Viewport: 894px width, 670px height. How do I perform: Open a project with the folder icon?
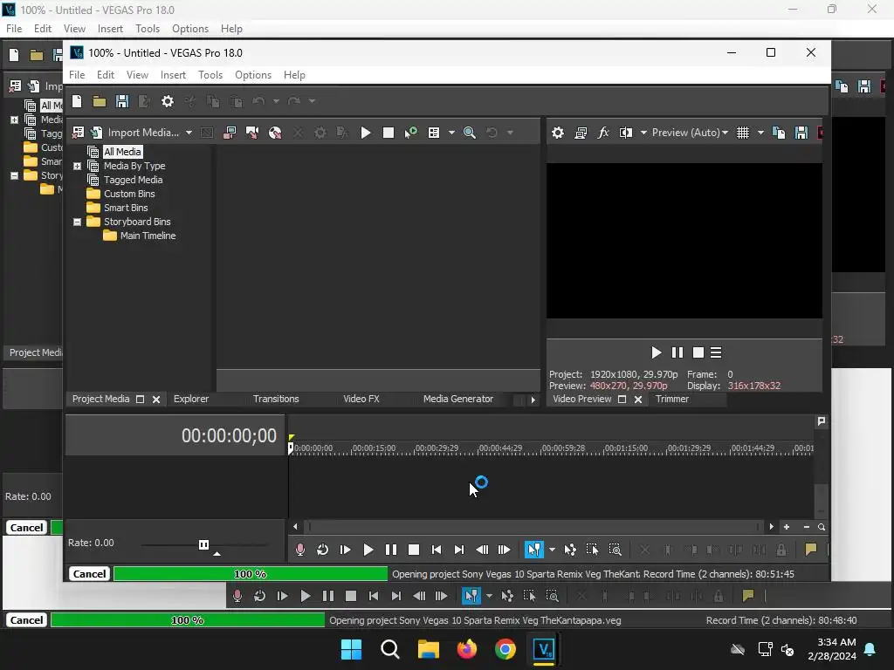tap(100, 101)
